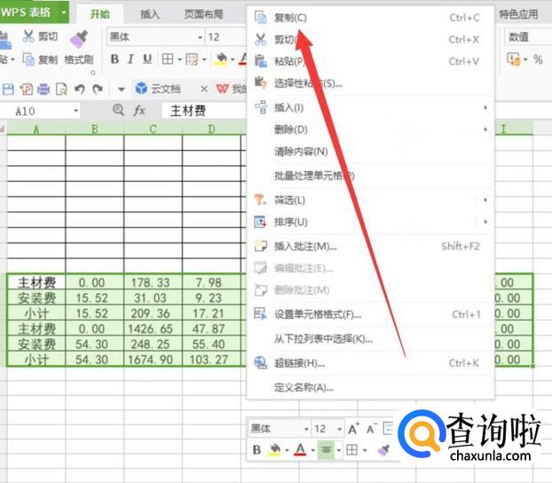Click the mini toolbar borders icon
This screenshot has height=483, width=552.
(x=352, y=449)
